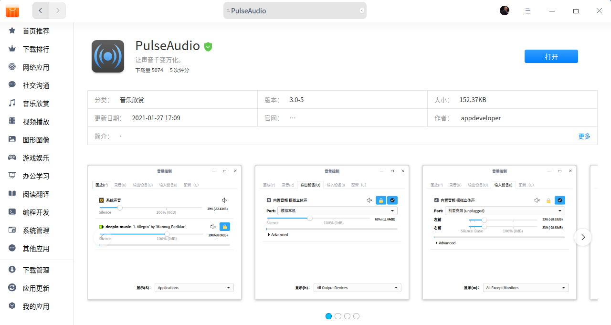Screen dimensions: 611x325
Task: Click the green verified shield badge
Action: pos(208,46)
